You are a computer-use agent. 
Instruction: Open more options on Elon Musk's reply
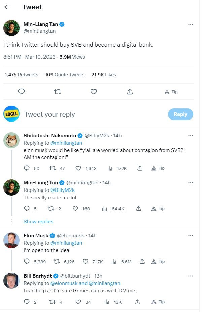[191, 236]
